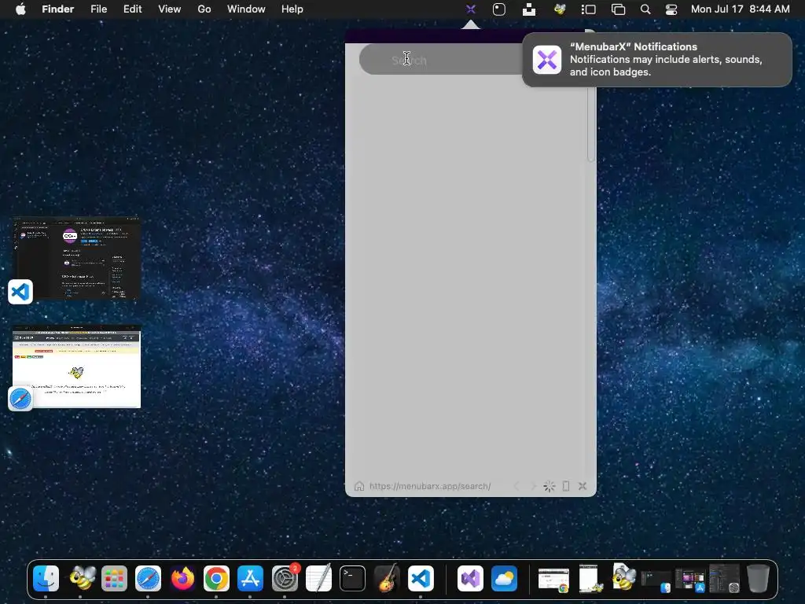
Task: Open the Help menu
Action: pyautogui.click(x=292, y=9)
